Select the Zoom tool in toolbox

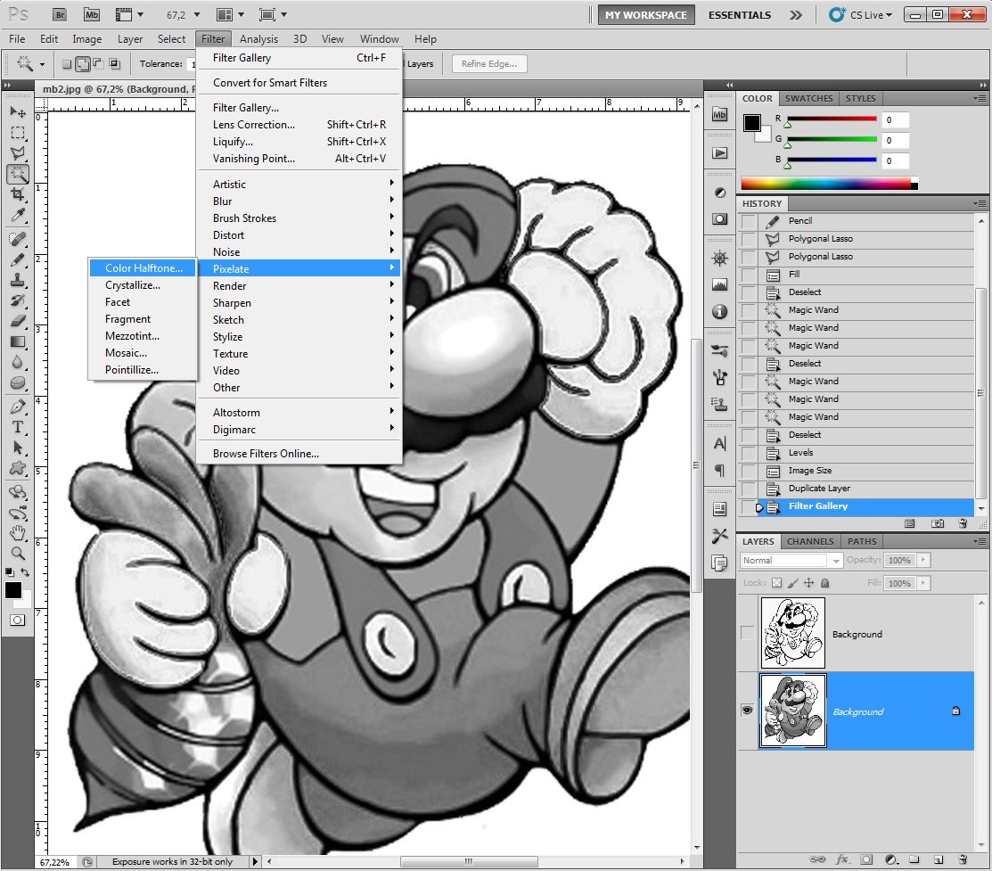[x=18, y=554]
